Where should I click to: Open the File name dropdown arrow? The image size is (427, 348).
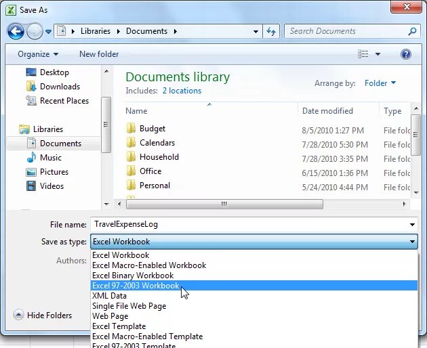point(412,225)
